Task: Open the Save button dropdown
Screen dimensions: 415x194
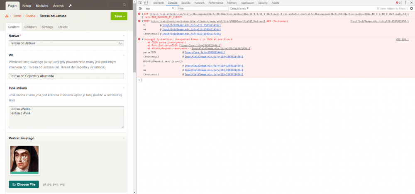Action: [124, 16]
